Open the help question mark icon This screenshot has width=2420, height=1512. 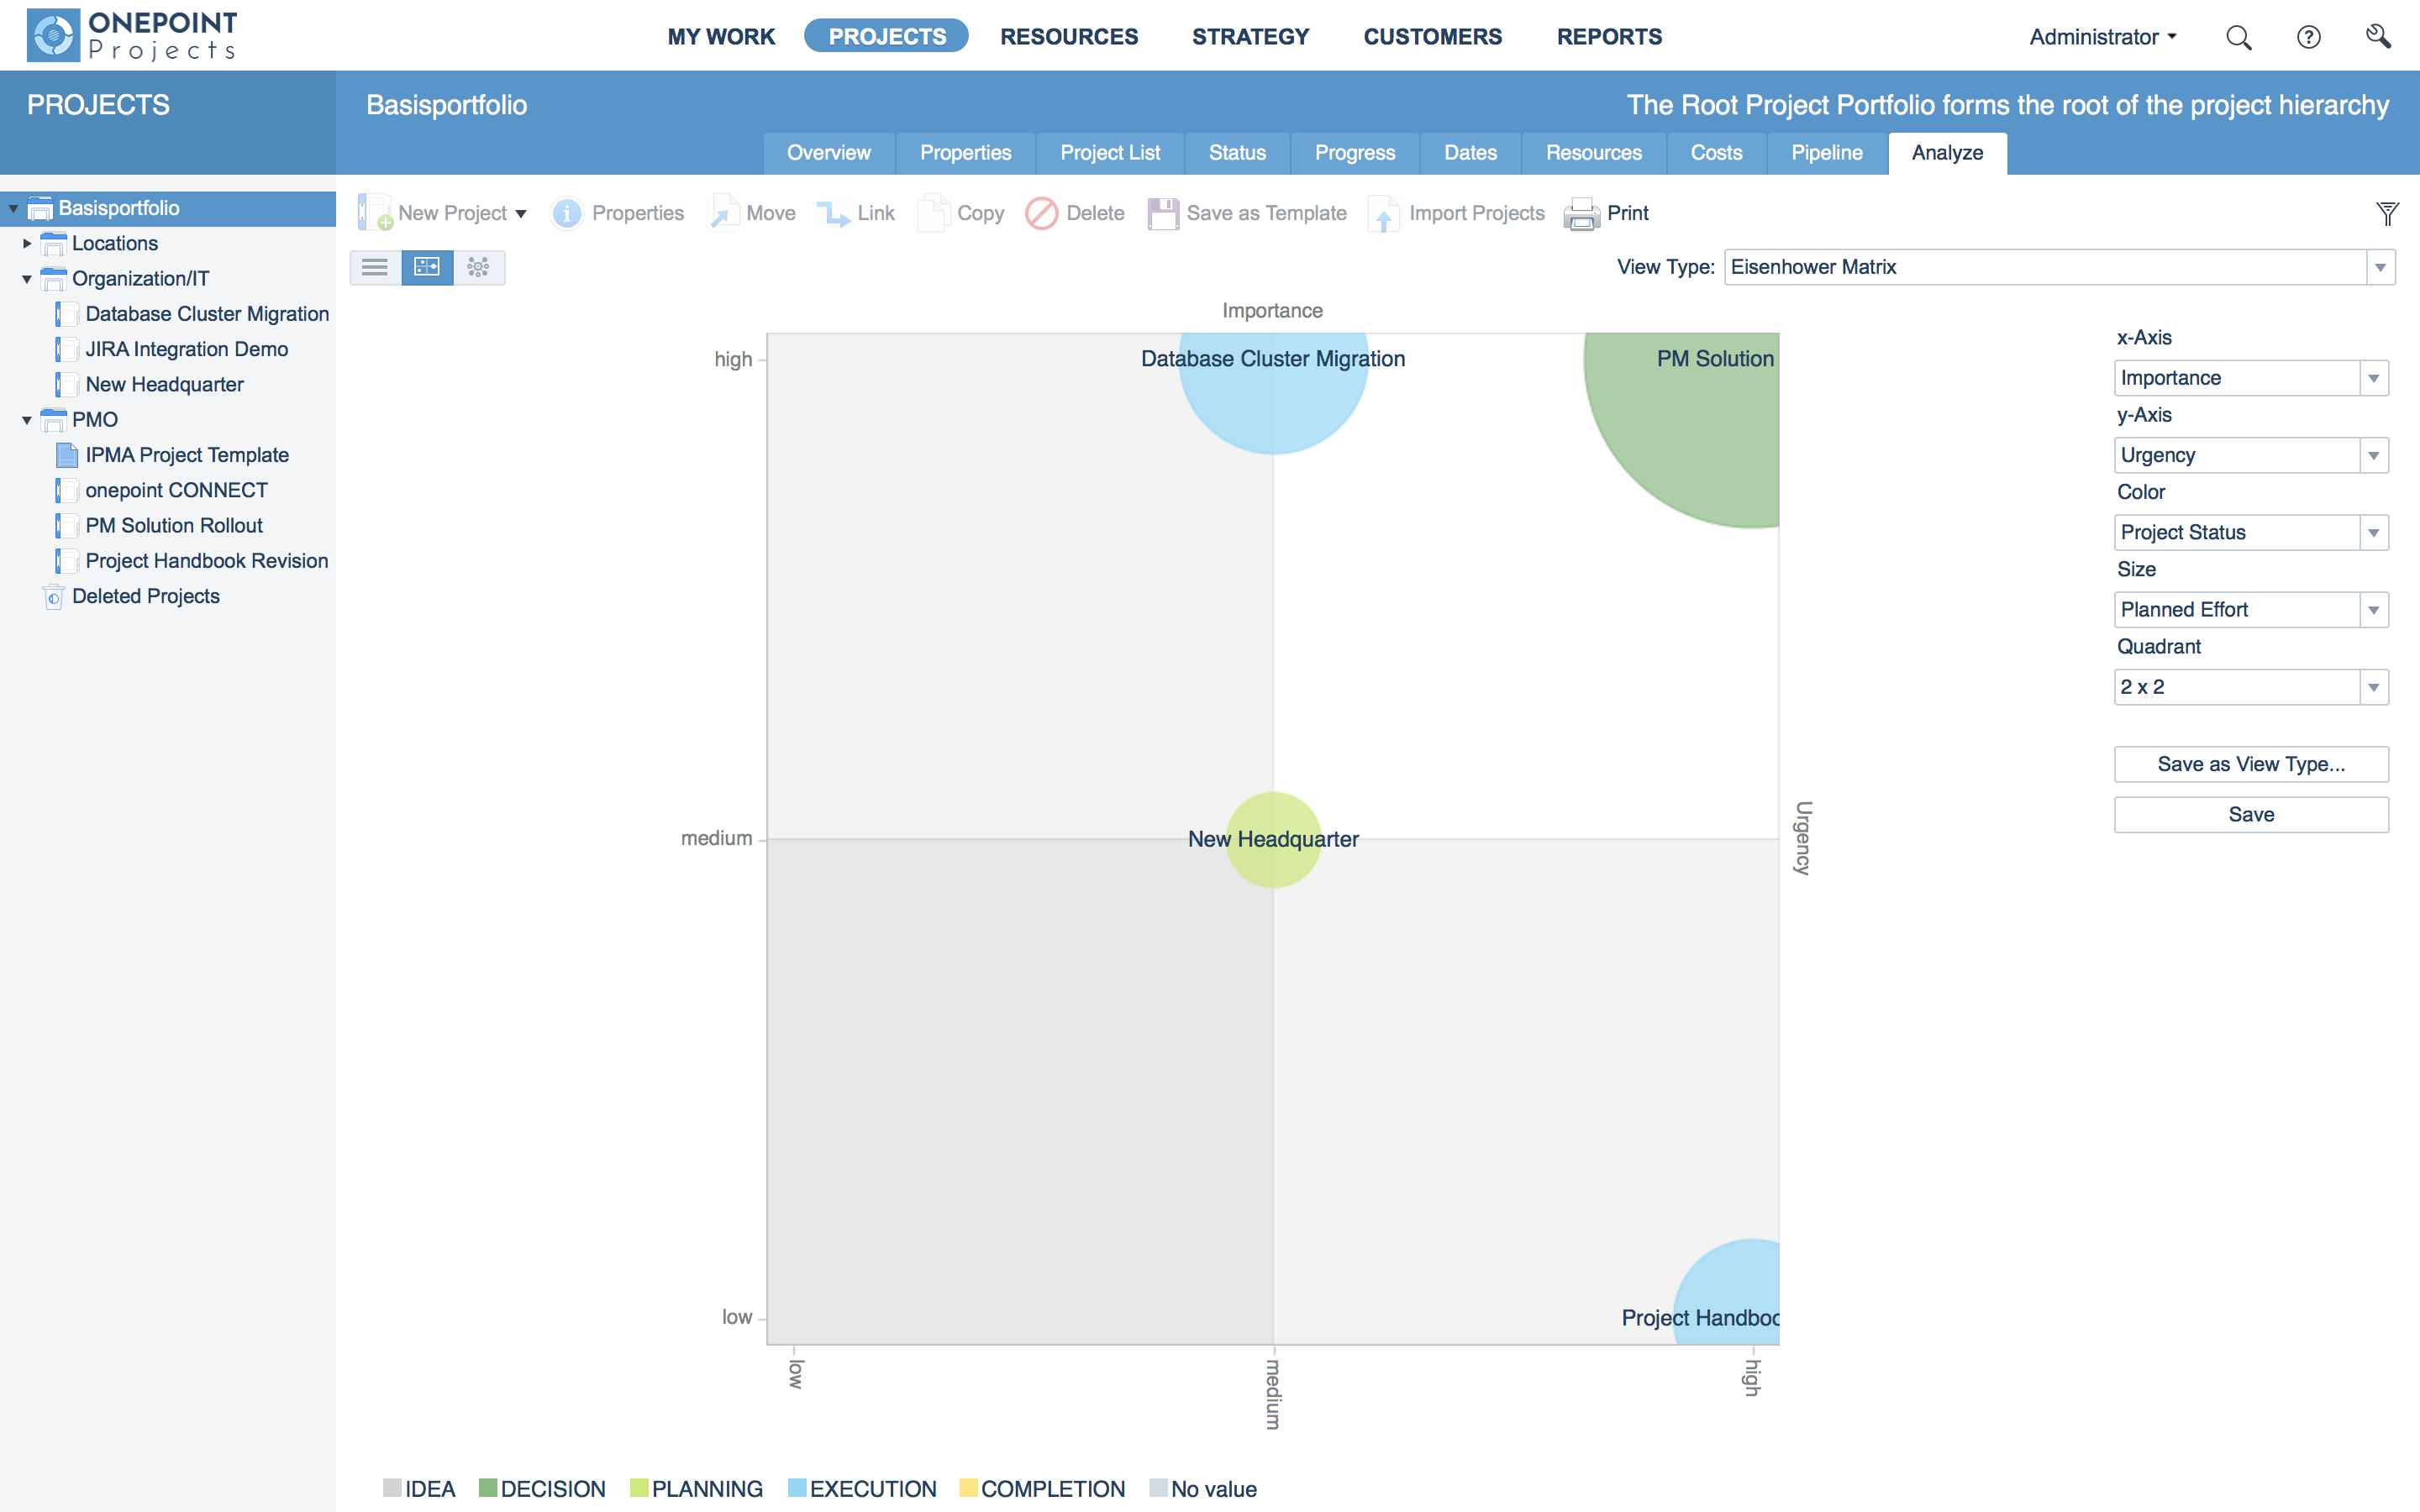coord(2308,38)
